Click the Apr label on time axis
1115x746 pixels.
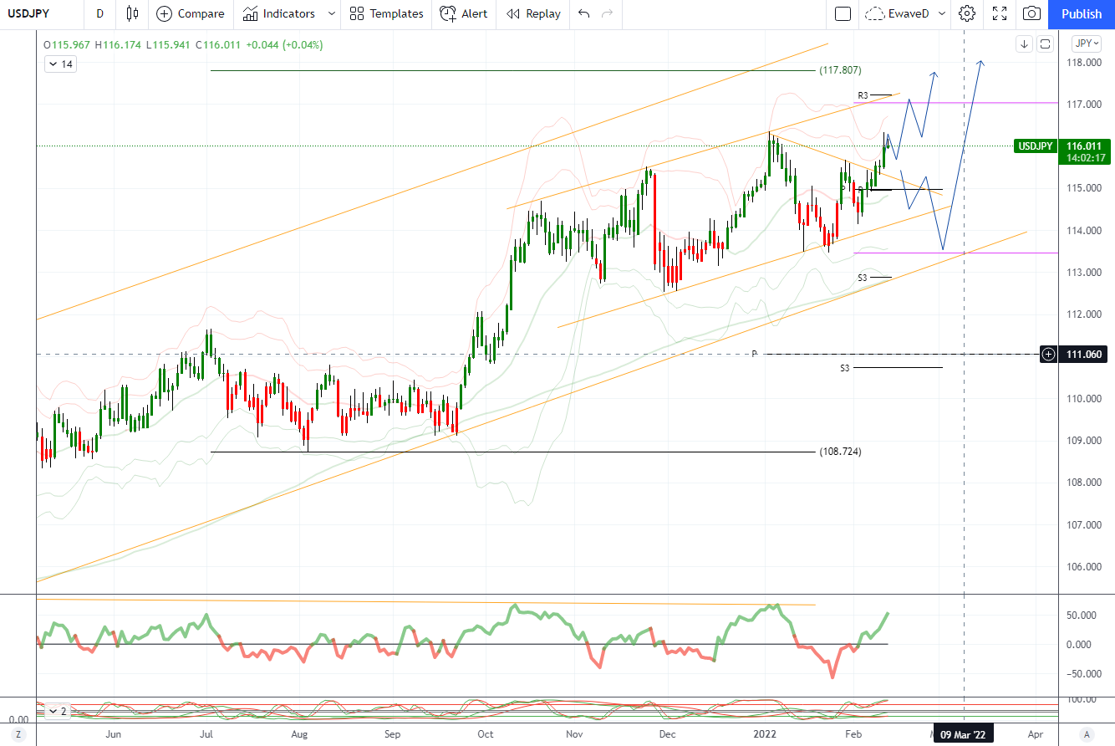tap(1036, 734)
